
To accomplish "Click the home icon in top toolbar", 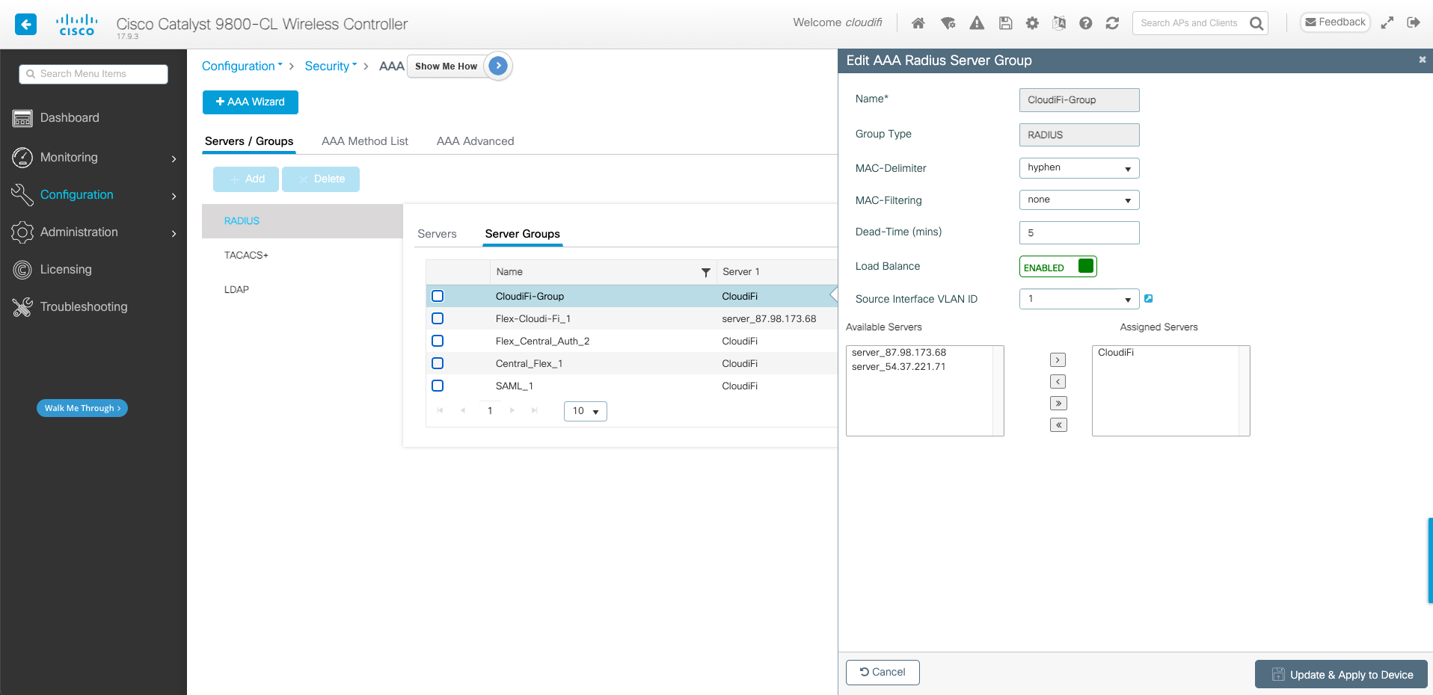I will pos(918,23).
